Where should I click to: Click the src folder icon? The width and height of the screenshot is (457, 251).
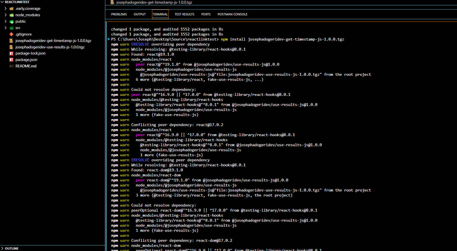[x=11, y=28]
